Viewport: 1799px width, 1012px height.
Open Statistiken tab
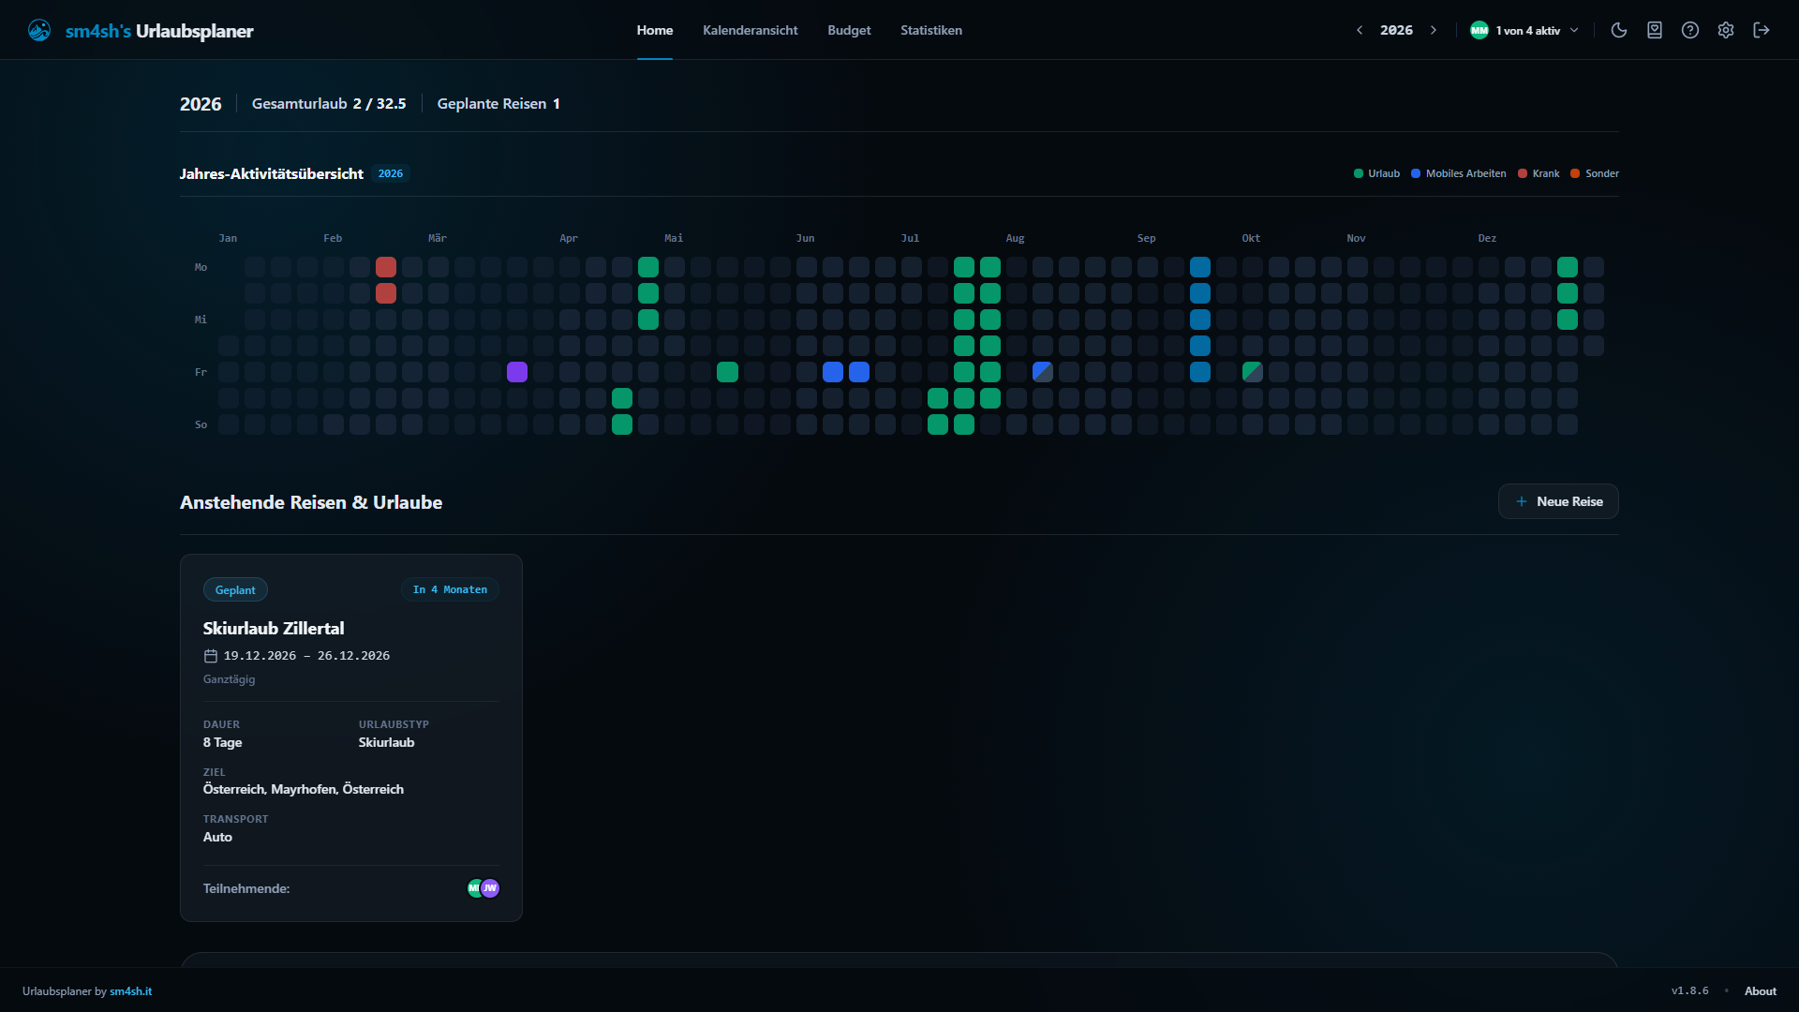coord(931,30)
